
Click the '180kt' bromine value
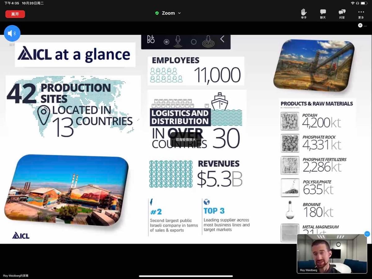point(318,212)
